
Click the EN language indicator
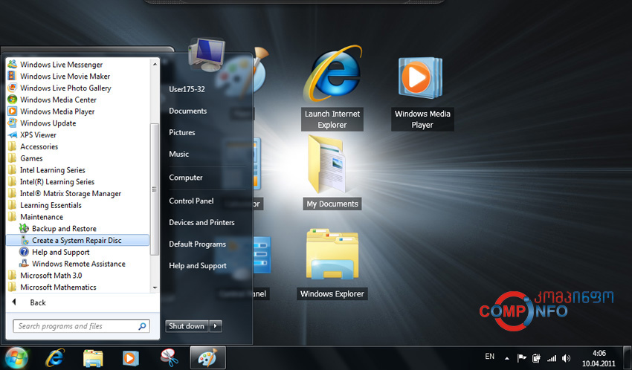(x=490, y=357)
